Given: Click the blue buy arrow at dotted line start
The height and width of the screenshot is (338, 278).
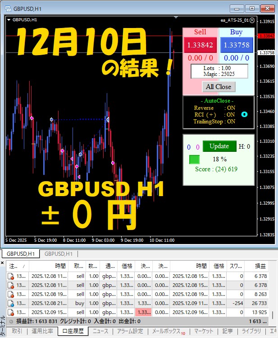Looking at the screenshot, I should pyautogui.click(x=52, y=119).
